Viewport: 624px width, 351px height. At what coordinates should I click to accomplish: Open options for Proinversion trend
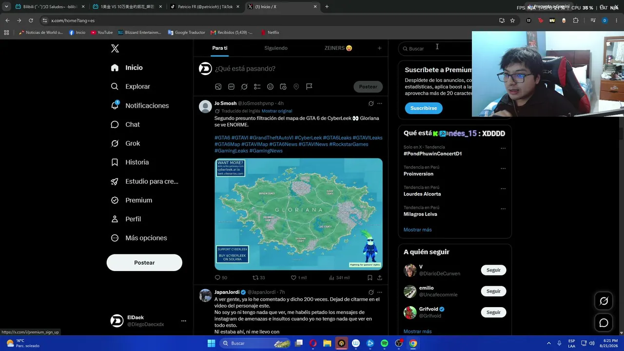point(503,169)
